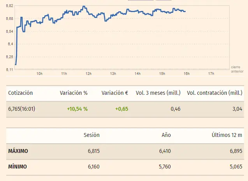This screenshot has width=248, height=181.
Task: Click the Sesión column header
Action: [91, 135]
